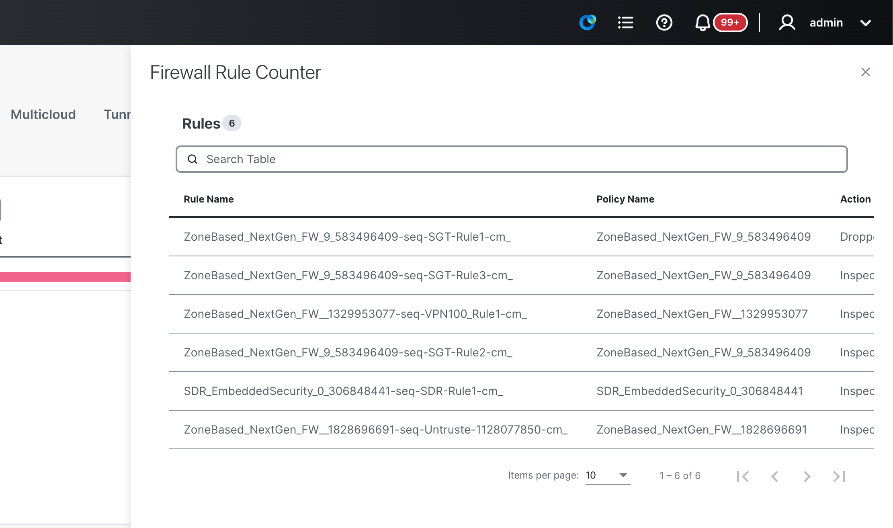Click policy SDR_EmbeddedSecurity_0_306848441 cell
This screenshot has width=893, height=528.
point(700,391)
